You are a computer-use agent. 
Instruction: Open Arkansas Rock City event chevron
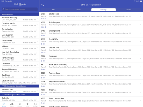point(37,19)
